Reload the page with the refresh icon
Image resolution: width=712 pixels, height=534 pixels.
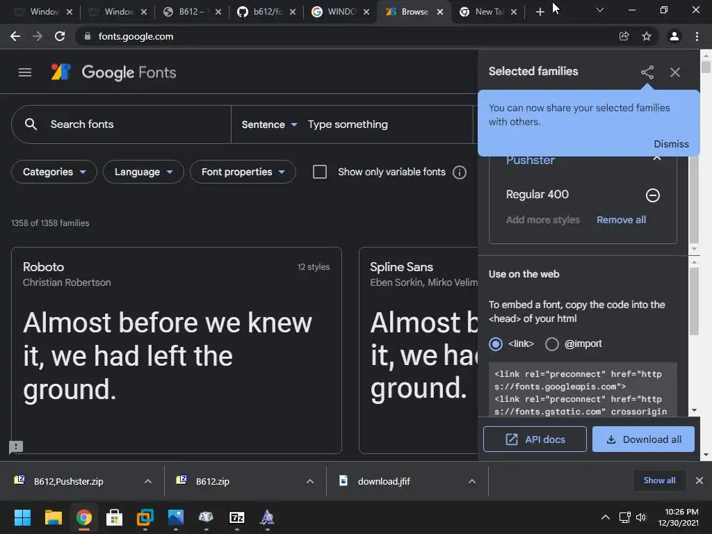[x=60, y=36]
